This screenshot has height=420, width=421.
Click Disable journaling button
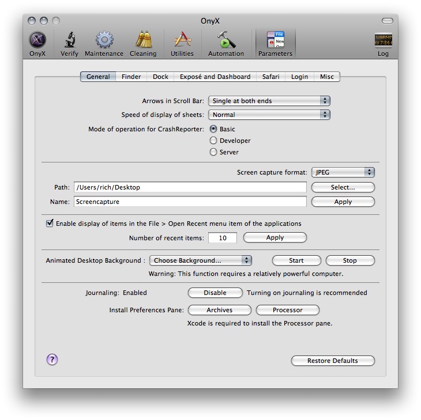tap(215, 293)
